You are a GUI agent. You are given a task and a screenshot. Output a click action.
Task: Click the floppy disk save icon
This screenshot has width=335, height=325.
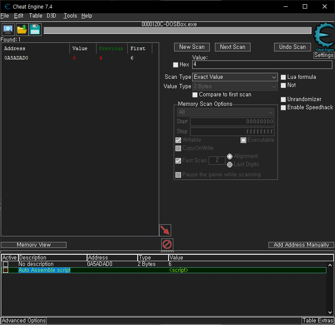[35, 30]
